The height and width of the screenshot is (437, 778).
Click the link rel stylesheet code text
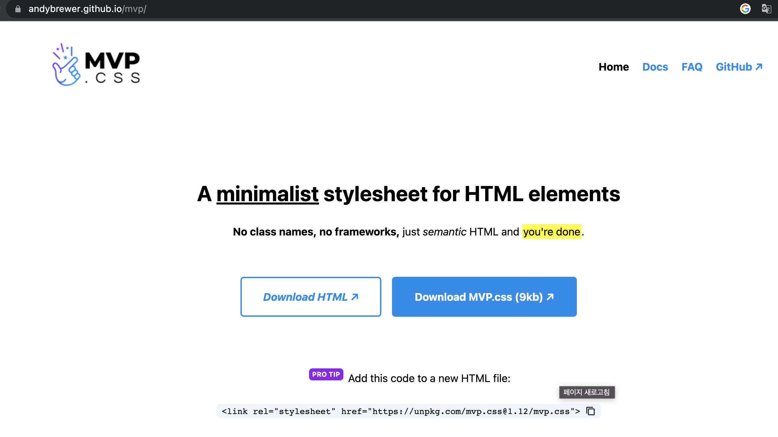point(401,411)
